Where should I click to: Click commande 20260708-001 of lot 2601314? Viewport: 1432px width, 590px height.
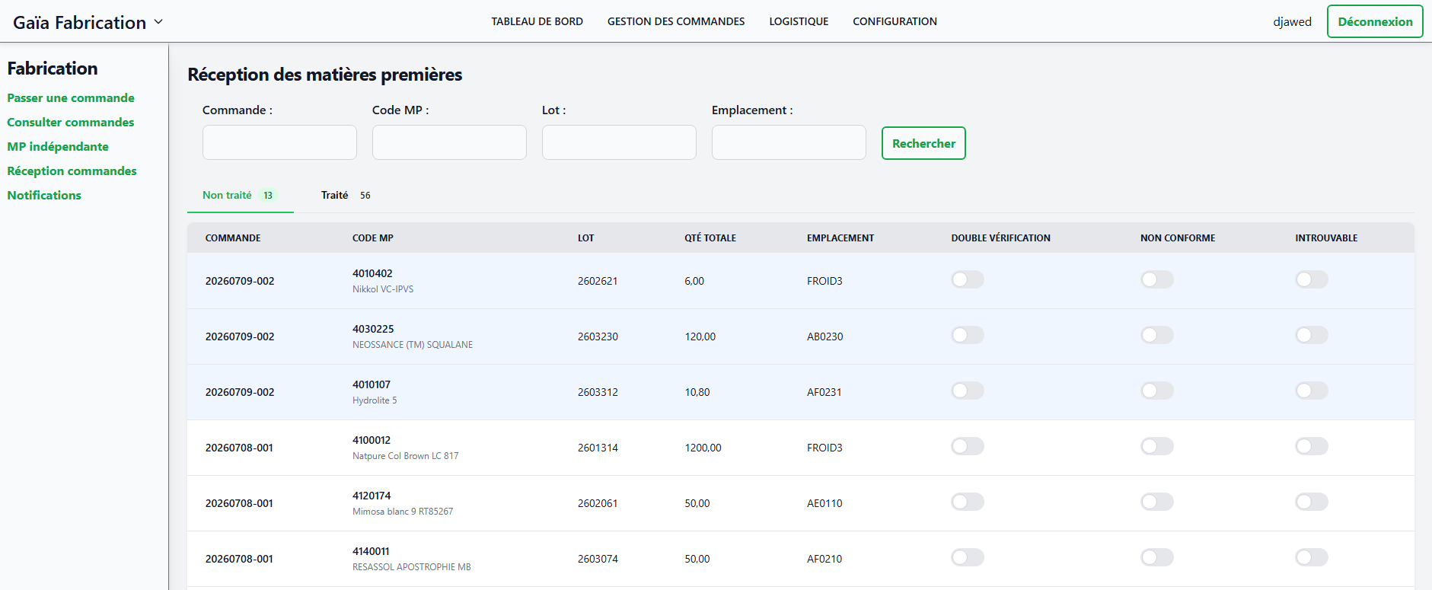coord(239,448)
